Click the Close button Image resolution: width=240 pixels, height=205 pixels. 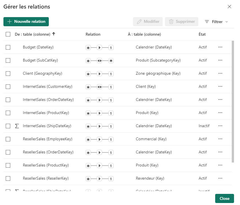[225, 198]
